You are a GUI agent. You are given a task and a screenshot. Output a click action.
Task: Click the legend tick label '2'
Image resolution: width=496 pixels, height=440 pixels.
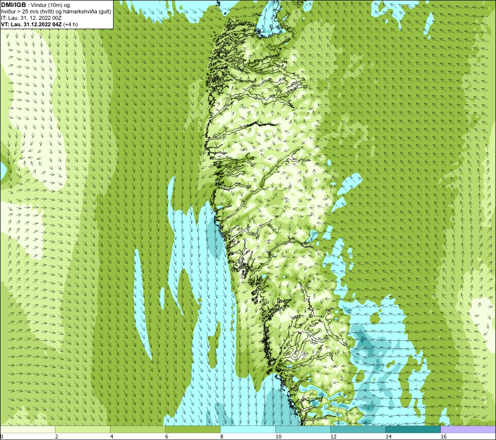click(x=57, y=437)
